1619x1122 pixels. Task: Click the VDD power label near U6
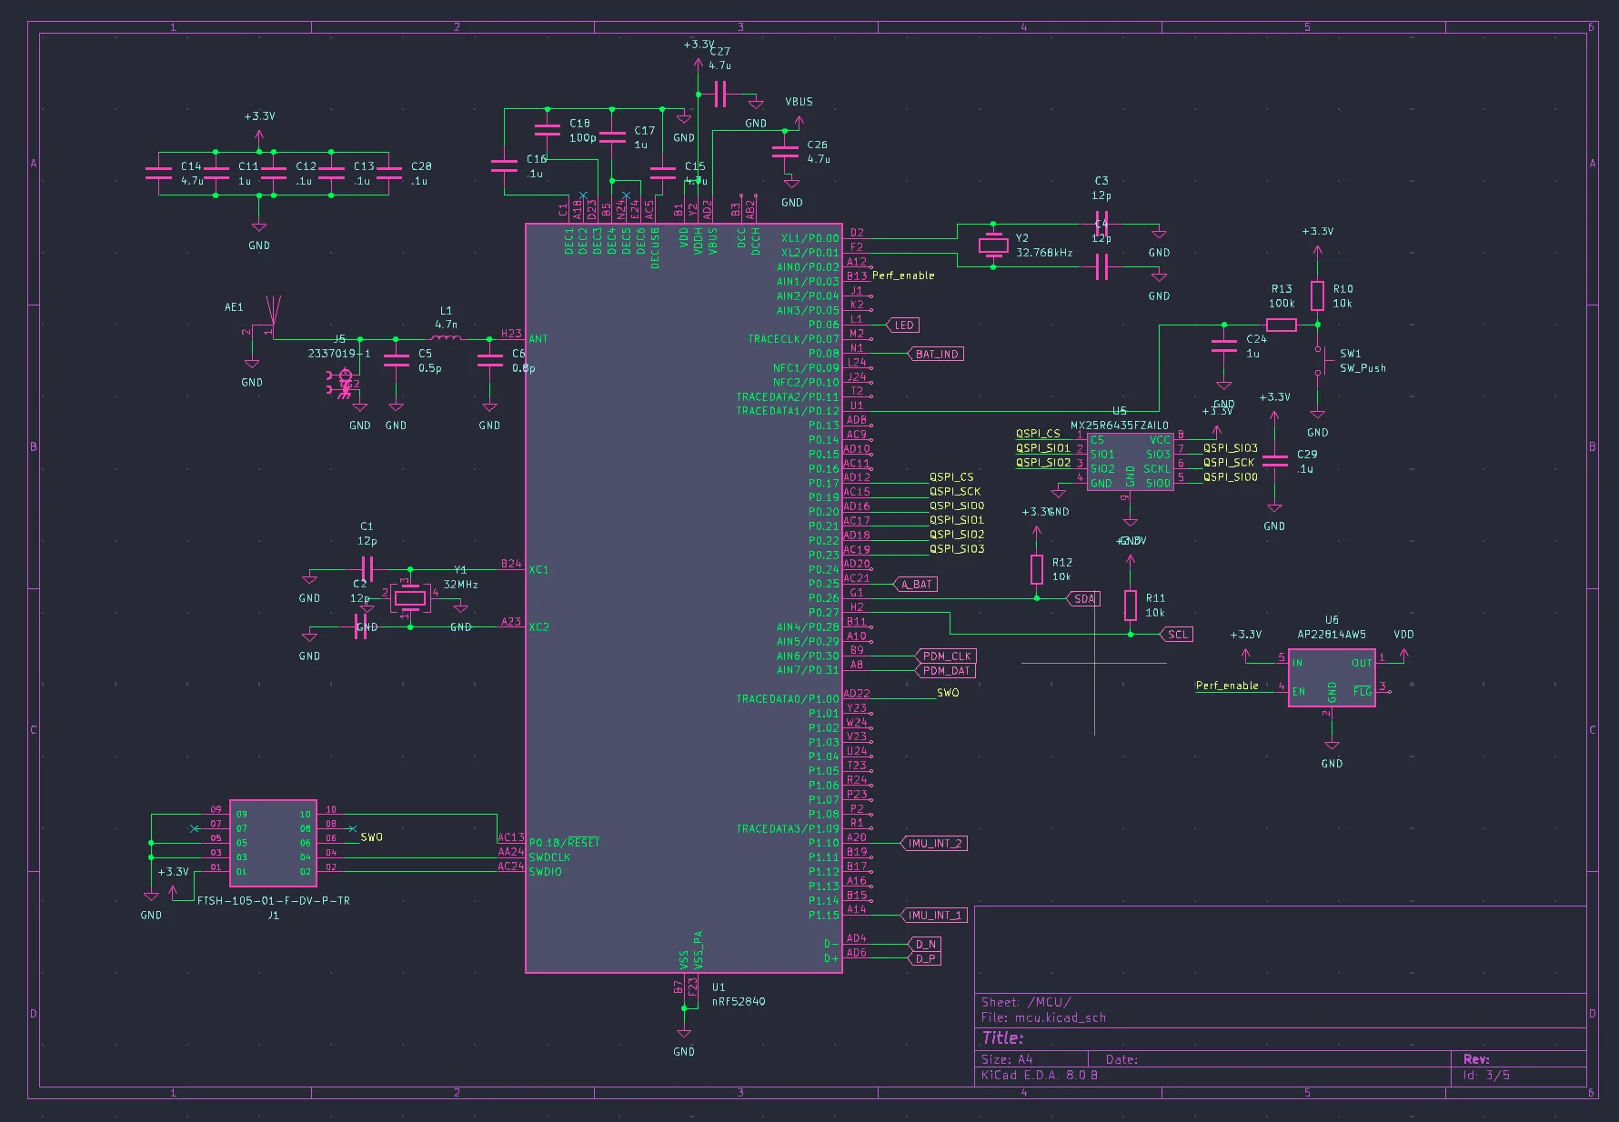(x=1403, y=634)
